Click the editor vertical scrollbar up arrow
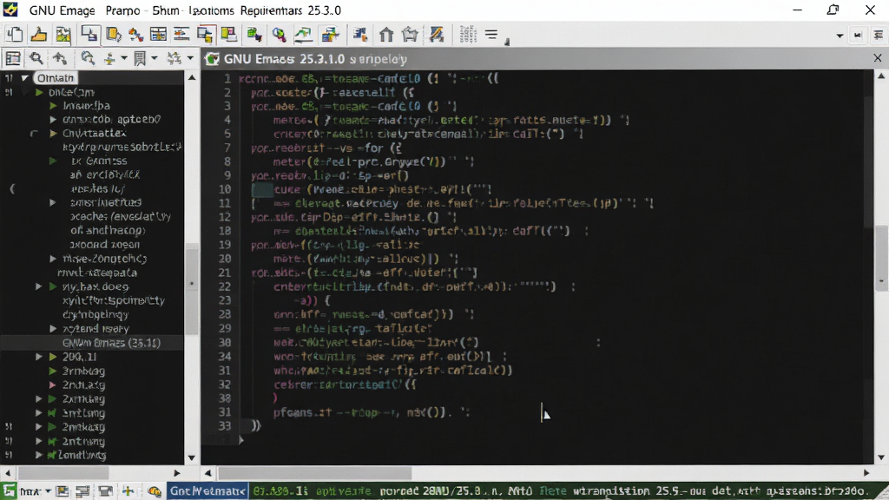The width and height of the screenshot is (889, 500). tap(881, 76)
